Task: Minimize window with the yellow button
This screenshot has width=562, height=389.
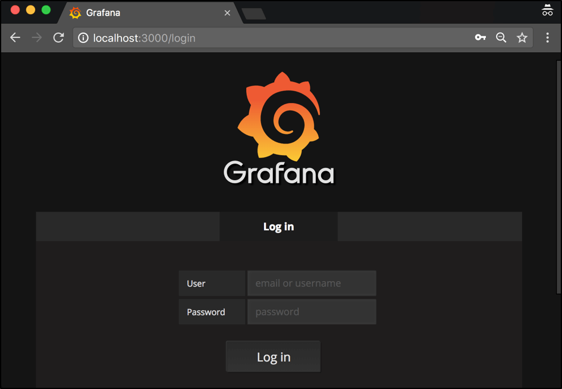Action: (x=30, y=10)
